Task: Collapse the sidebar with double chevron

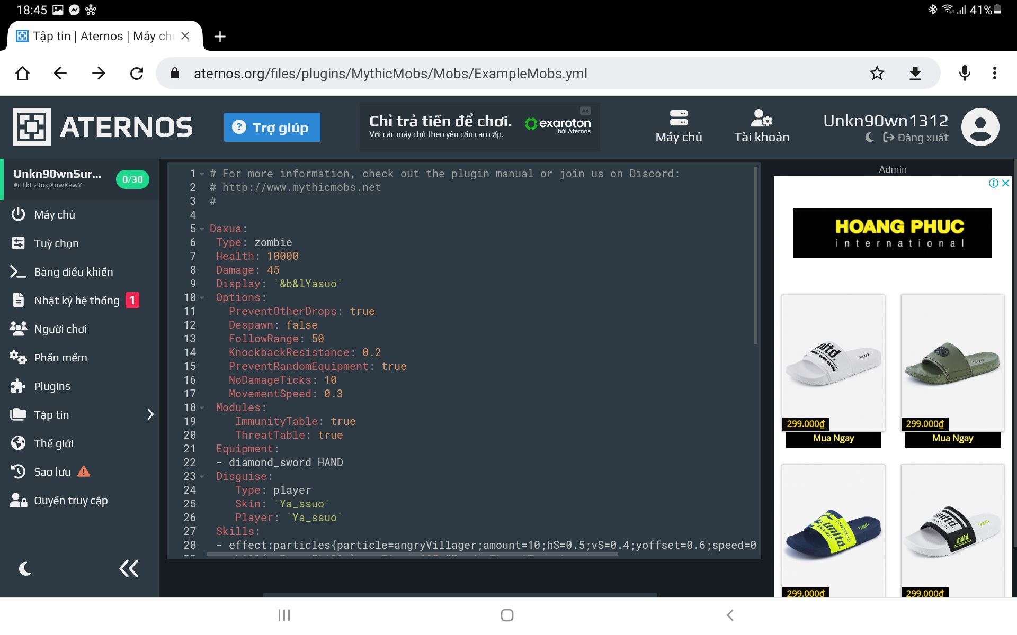Action: click(x=129, y=569)
